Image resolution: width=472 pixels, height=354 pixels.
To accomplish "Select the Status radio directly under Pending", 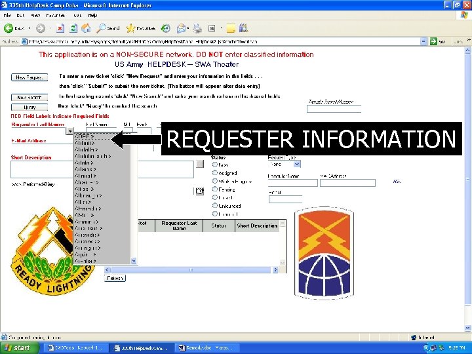I will tap(215, 197).
